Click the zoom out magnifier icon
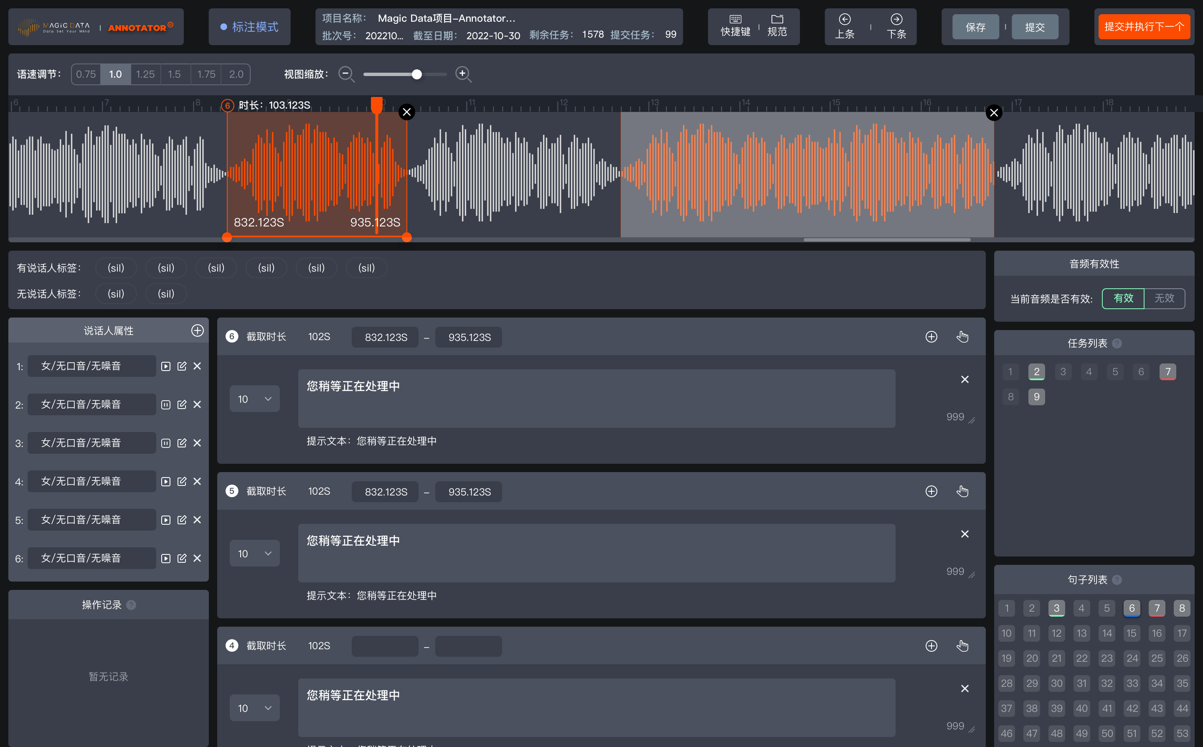Viewport: 1203px width, 747px height. point(346,74)
